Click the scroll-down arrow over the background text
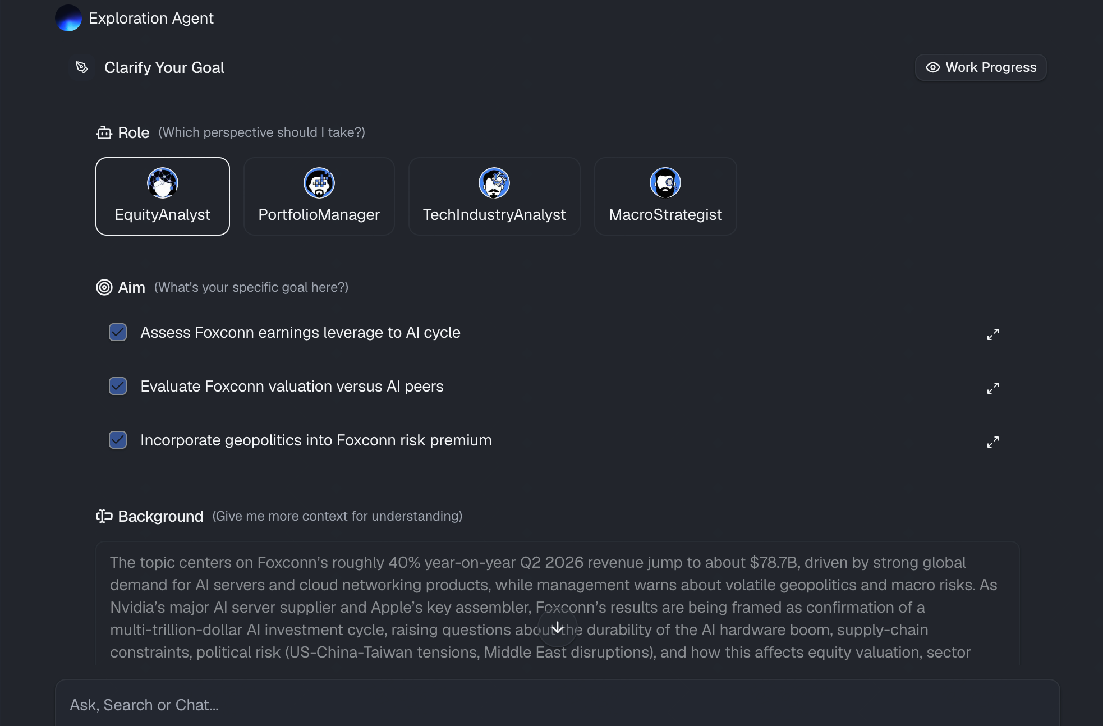Image resolution: width=1103 pixels, height=726 pixels. coord(558,627)
